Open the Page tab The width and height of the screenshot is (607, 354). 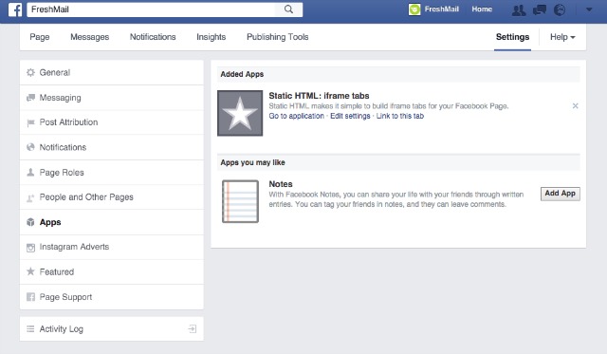pyautogui.click(x=40, y=37)
